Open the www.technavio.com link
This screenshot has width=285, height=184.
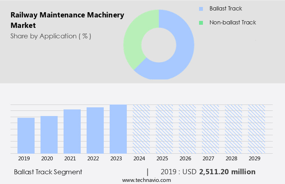pos(146,180)
